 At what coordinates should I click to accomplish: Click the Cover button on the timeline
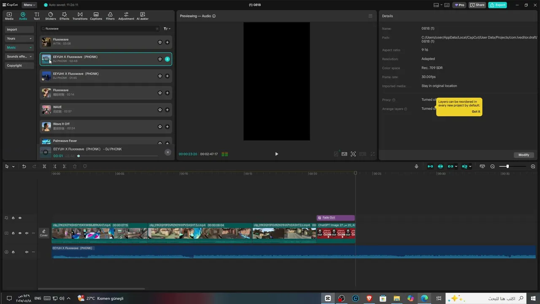tap(44, 233)
